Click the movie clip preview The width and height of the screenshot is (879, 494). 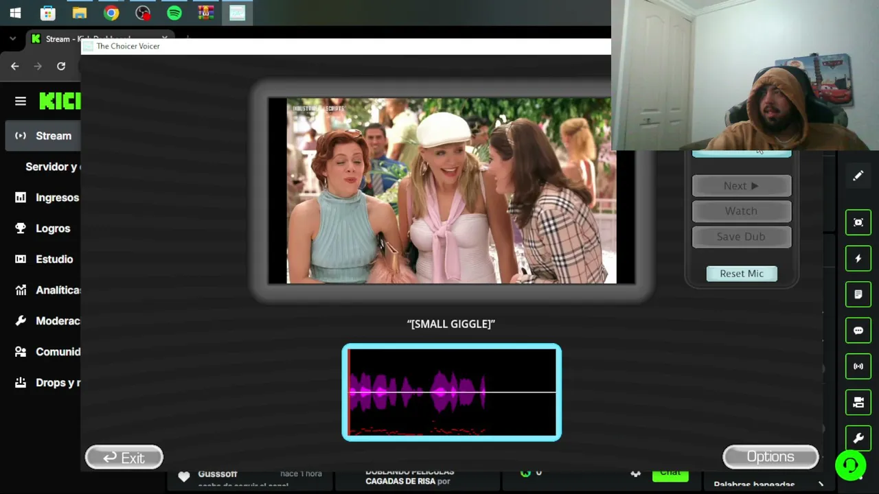coord(451,191)
